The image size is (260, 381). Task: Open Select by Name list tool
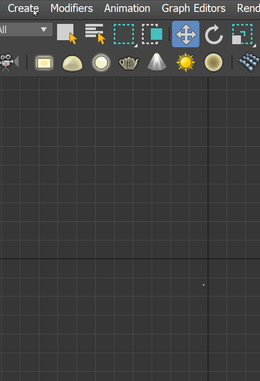pos(95,34)
